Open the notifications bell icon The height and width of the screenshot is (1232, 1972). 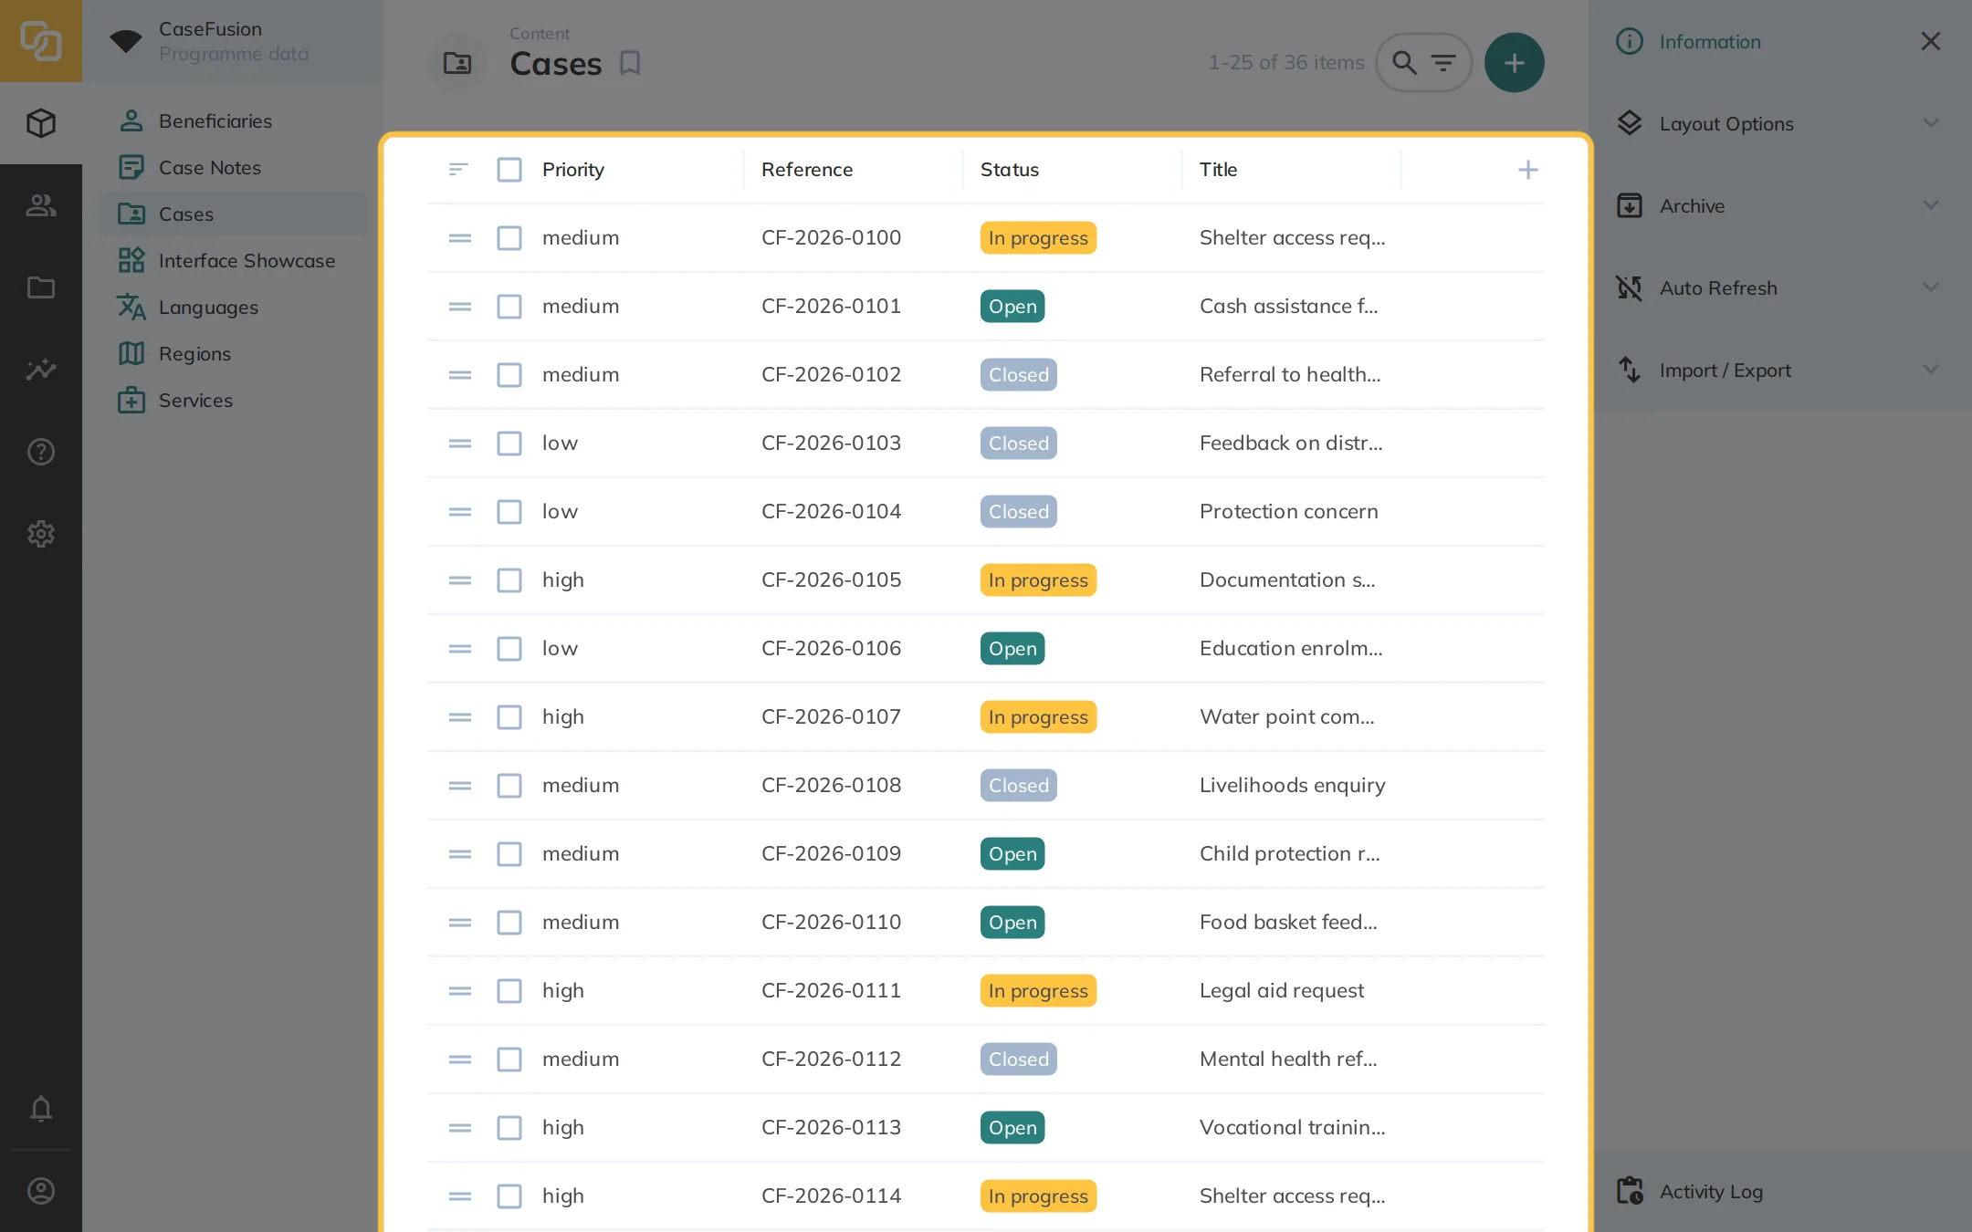[x=41, y=1109]
